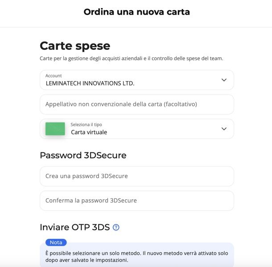This screenshot has height=267, width=272.
Task: Click the Carte per la gestione description text
Action: click(131, 58)
